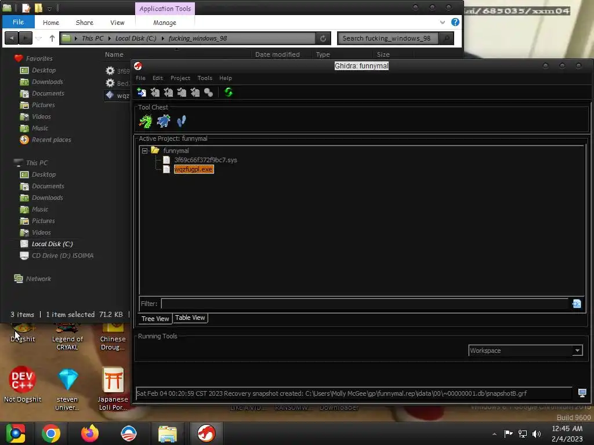The width and height of the screenshot is (594, 445).
Task: Click the Ghidra taskbar button
Action: pos(206,433)
